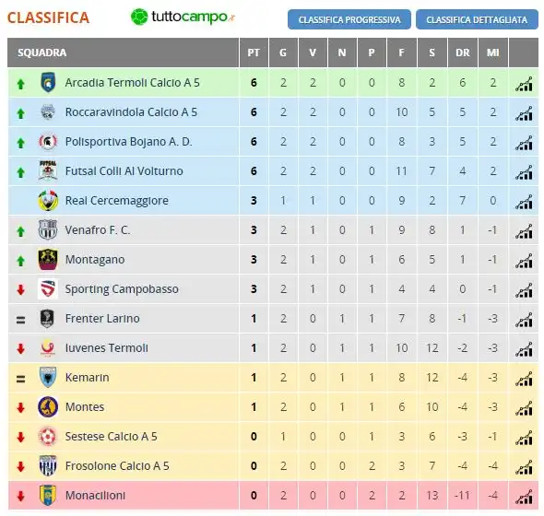
Task: Open the Frenter Larino team link
Action: click(102, 318)
